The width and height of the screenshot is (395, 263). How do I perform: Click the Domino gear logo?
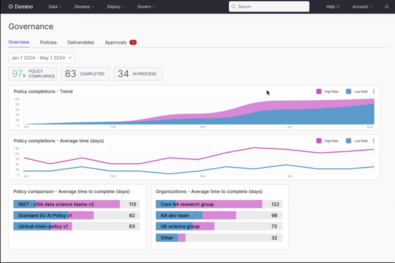point(11,6)
